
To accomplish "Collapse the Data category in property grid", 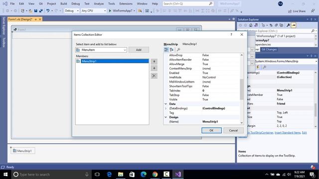I will (165, 104).
